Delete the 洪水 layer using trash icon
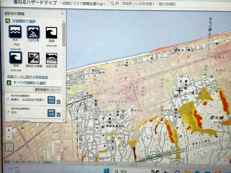 click(58, 115)
